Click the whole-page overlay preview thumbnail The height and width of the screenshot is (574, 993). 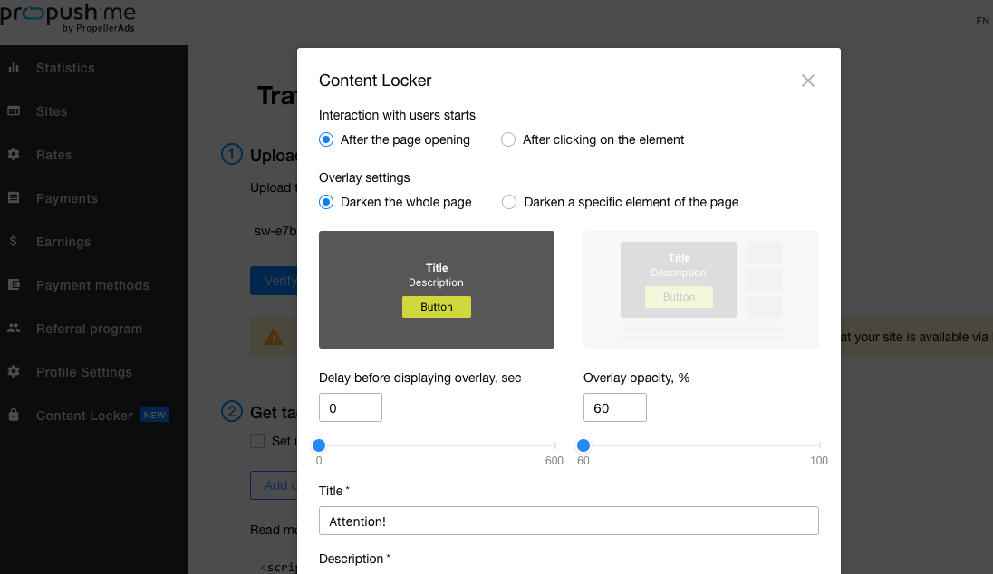(x=437, y=289)
